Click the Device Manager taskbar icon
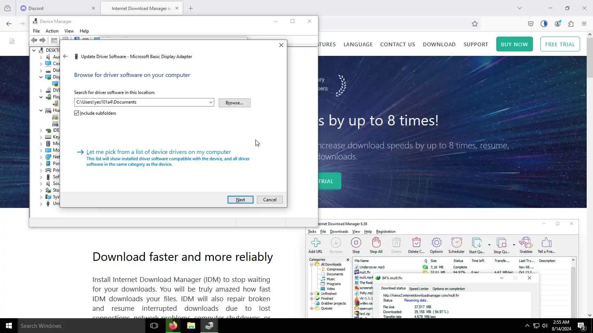This screenshot has width=593, height=333. (209, 326)
